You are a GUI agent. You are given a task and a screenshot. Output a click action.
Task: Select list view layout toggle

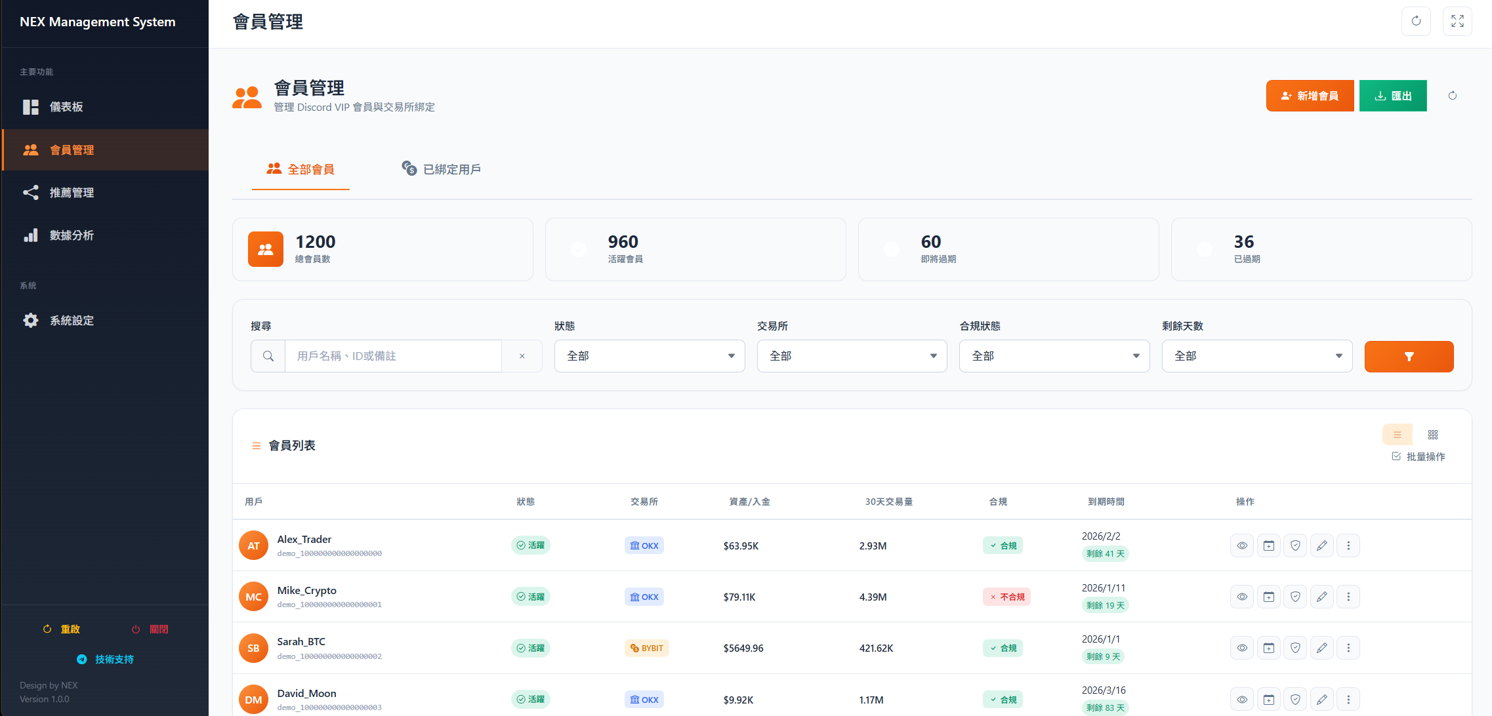(1398, 435)
